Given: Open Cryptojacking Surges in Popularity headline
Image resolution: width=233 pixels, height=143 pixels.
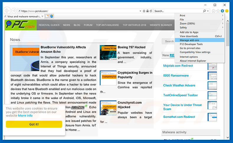Looking at the screenshot, I should [135, 75].
